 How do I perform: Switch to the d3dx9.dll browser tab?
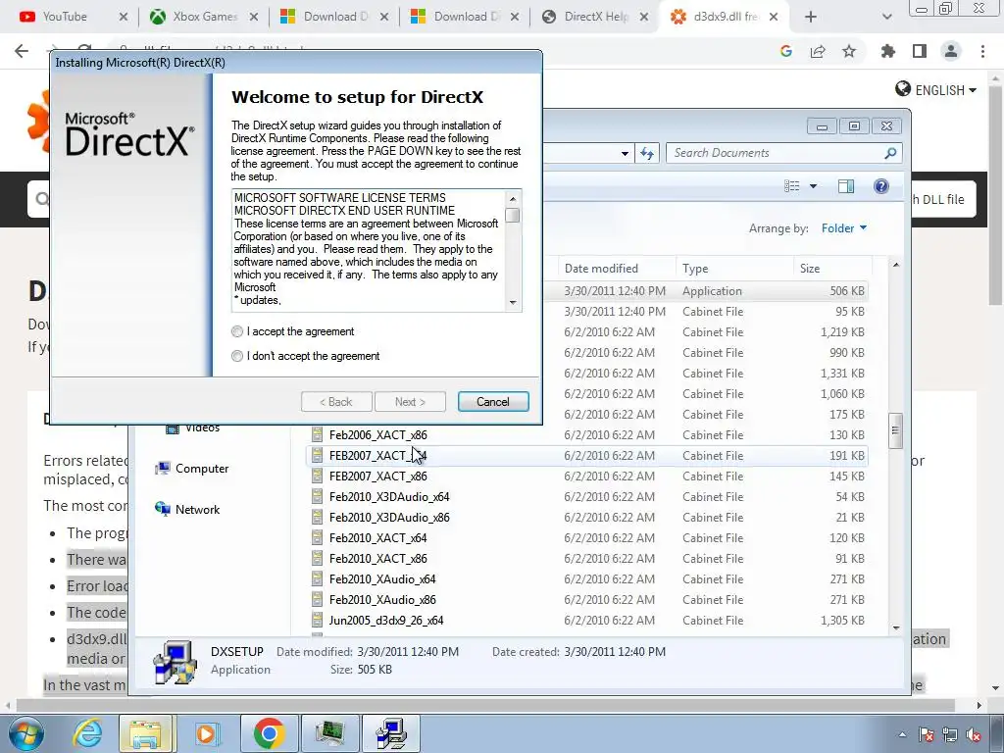(x=725, y=17)
